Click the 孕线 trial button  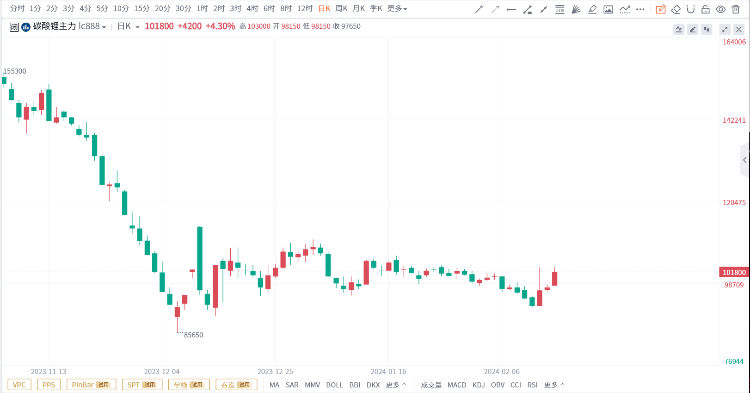[189, 385]
